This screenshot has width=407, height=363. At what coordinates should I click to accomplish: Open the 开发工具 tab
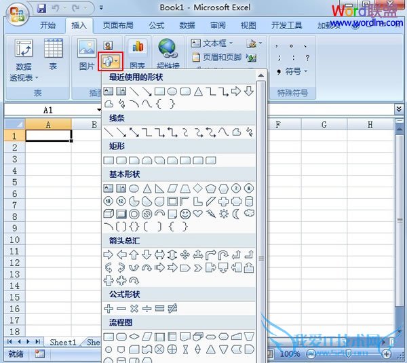286,26
